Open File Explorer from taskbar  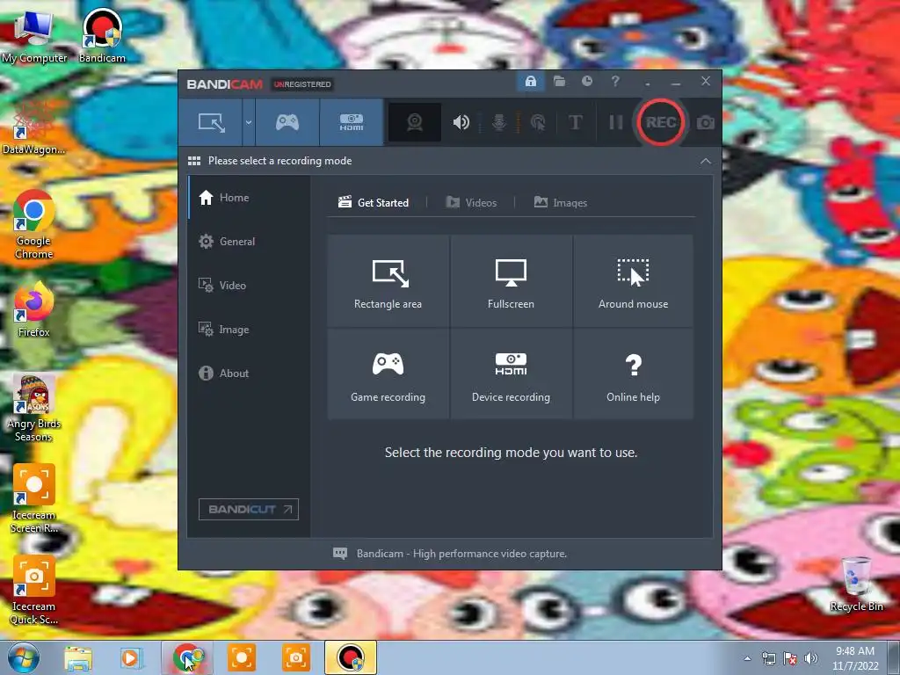click(78, 657)
